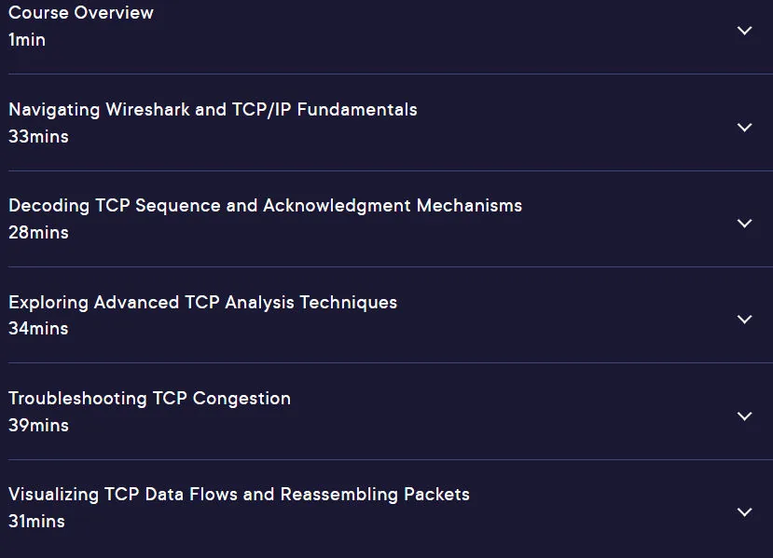This screenshot has height=558, width=773.
Task: Click Exploring Advanced TCP Analysis Techniques title
Action: click(202, 303)
